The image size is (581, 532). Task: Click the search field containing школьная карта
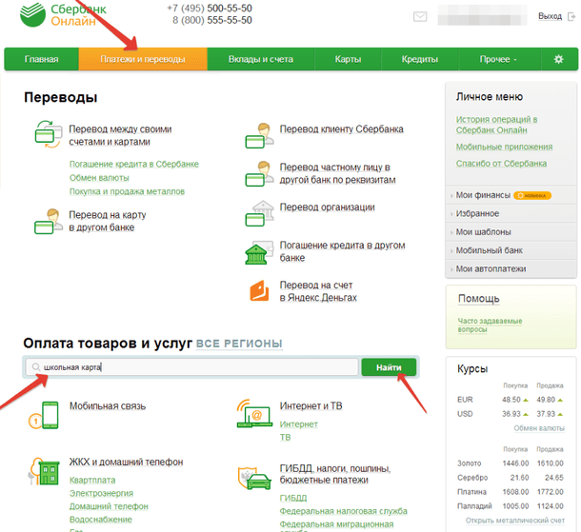click(190, 367)
